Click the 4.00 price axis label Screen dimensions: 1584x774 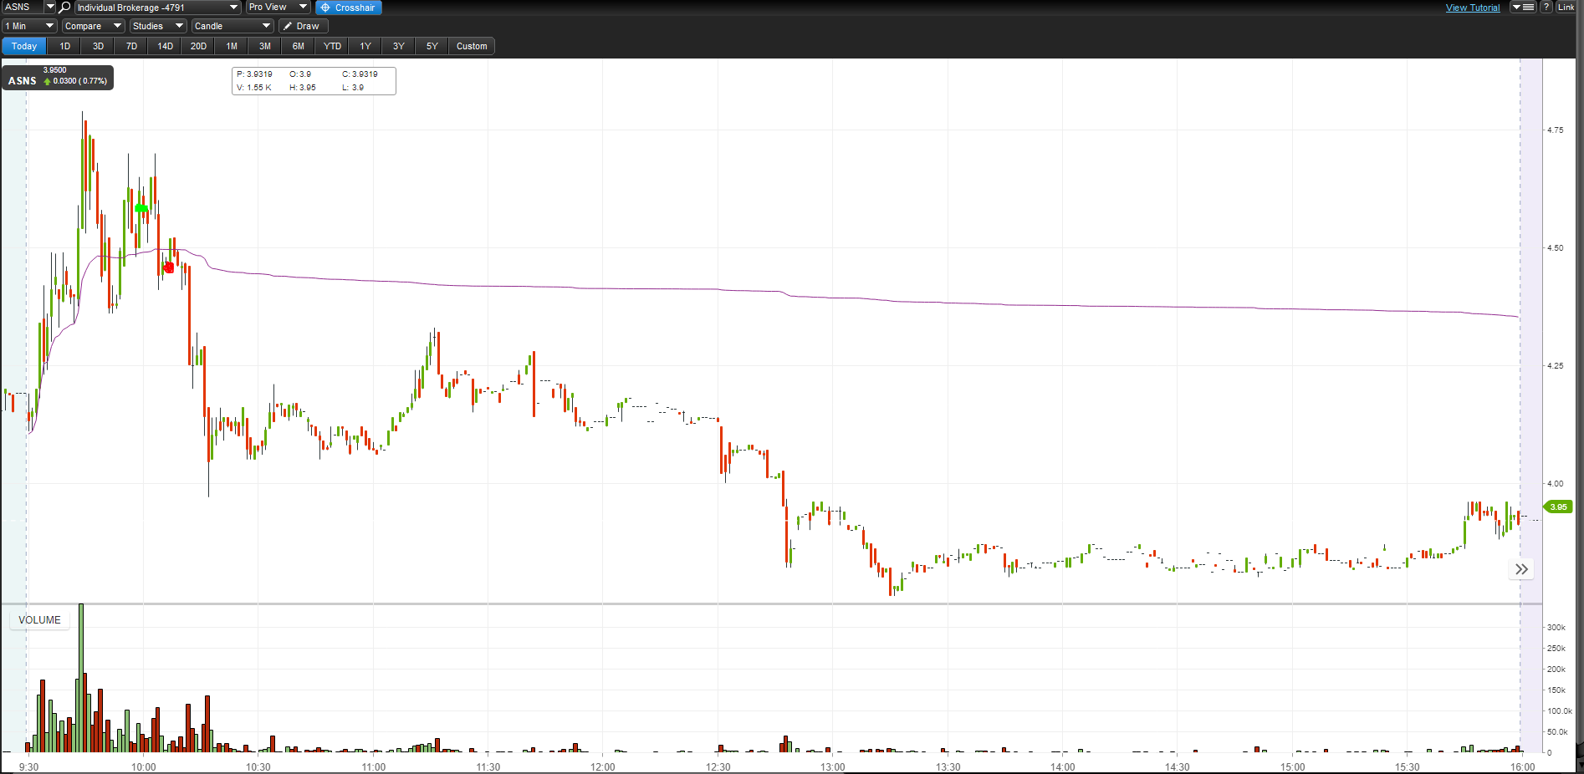1555,483
